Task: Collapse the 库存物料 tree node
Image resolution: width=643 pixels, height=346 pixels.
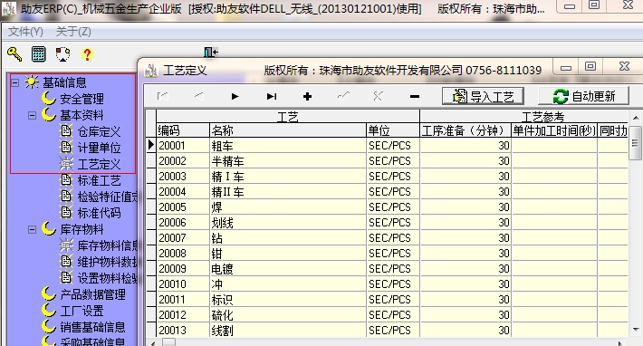Action: (x=32, y=229)
